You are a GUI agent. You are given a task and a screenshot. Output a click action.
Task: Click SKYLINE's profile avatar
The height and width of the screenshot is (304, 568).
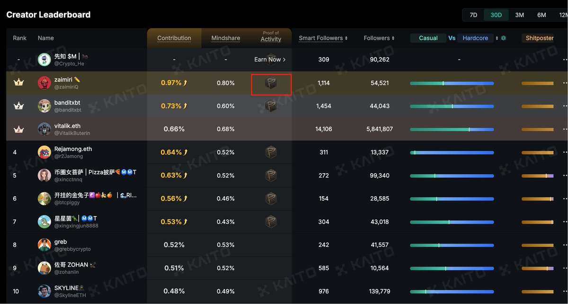(x=44, y=291)
